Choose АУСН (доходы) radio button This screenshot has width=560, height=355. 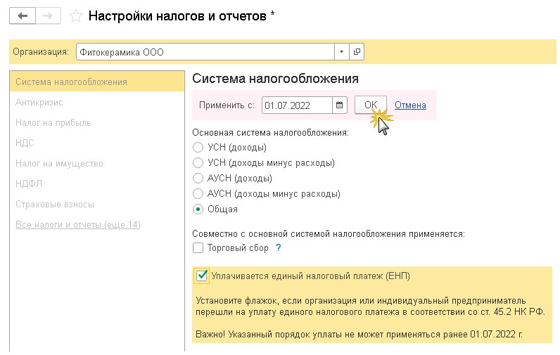click(x=198, y=178)
